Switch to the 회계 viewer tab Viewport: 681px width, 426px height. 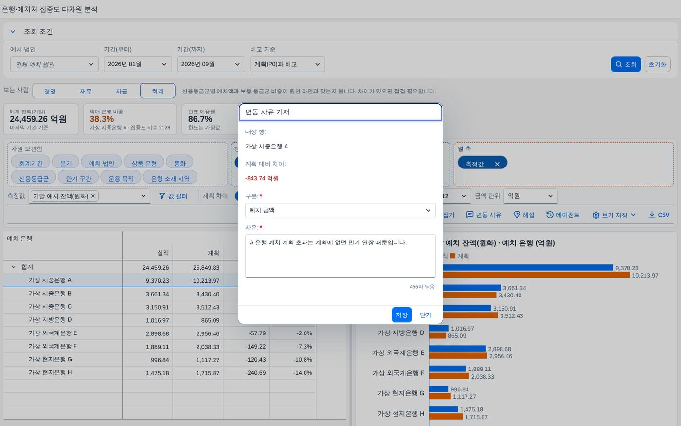point(158,91)
